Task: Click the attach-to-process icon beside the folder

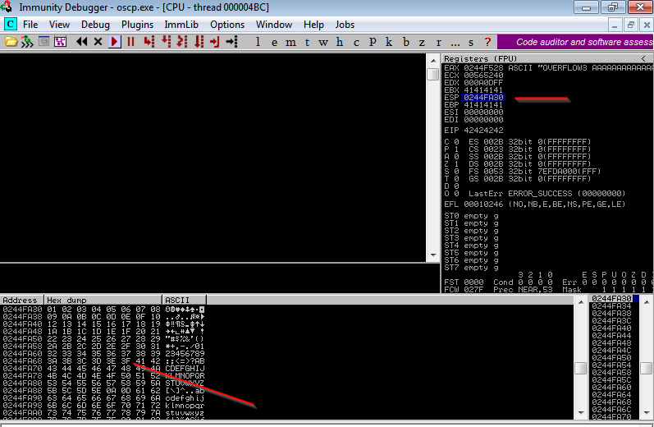Action: 27,42
